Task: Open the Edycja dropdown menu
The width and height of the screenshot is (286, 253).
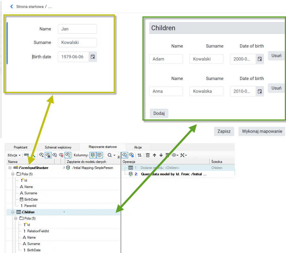Action: point(14,155)
